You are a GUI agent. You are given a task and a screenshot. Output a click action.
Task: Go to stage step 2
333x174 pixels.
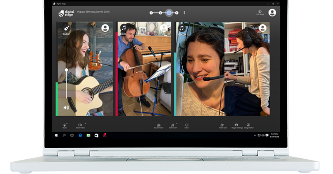pos(160,13)
